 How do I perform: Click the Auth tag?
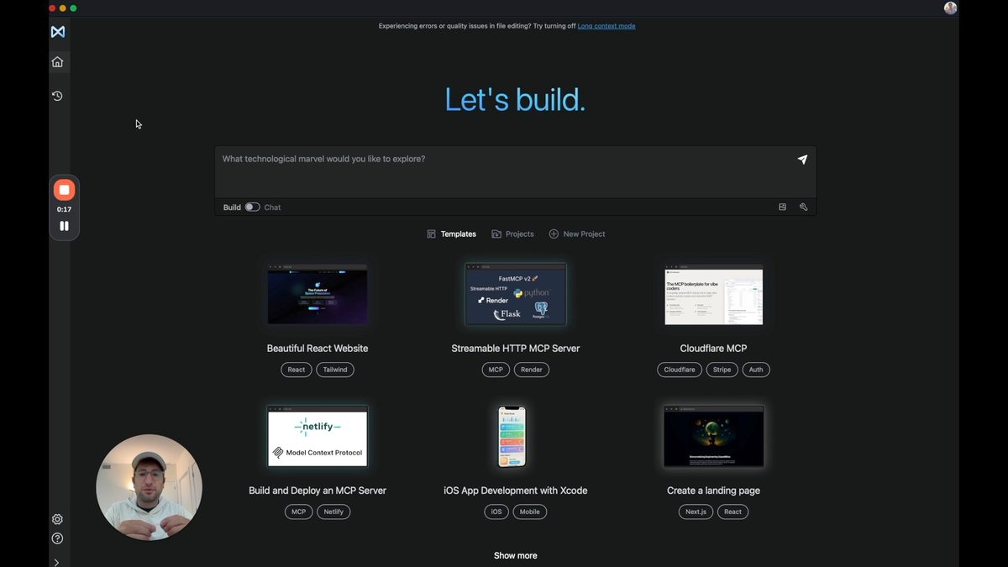(756, 370)
